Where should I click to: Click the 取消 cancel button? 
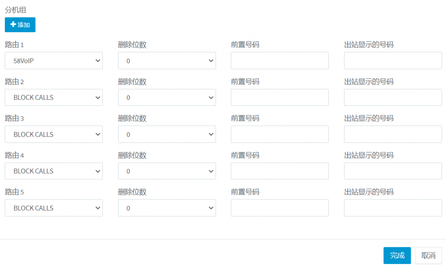(429, 256)
